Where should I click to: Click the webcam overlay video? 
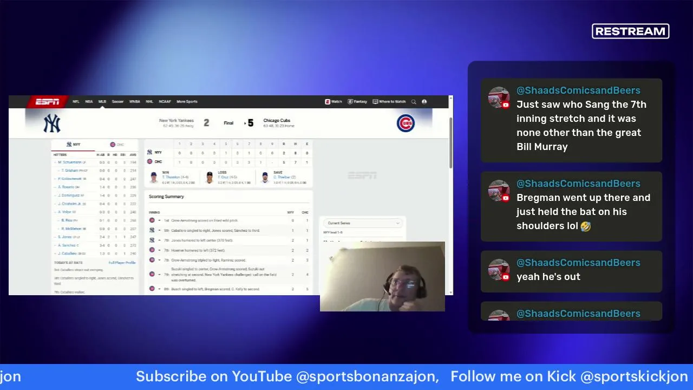coord(382,277)
